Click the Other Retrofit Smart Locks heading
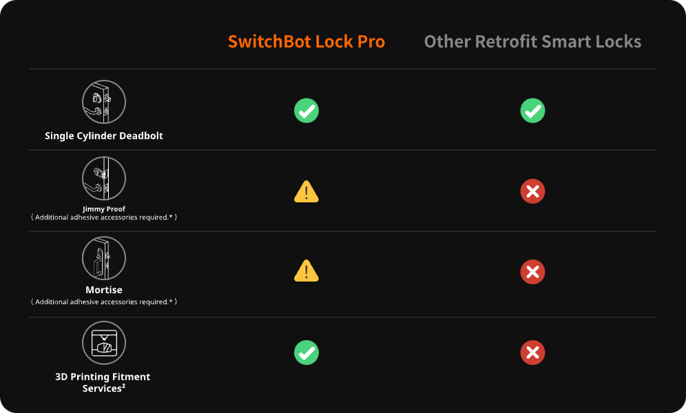 click(532, 41)
